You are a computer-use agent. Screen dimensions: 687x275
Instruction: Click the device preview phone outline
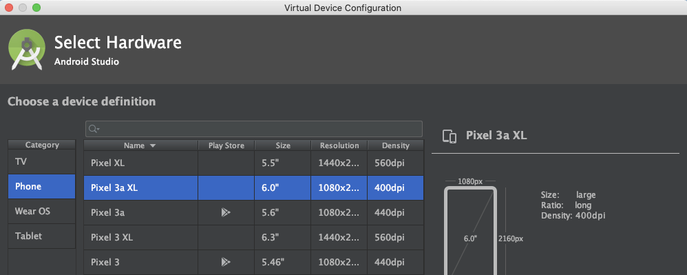click(471, 231)
